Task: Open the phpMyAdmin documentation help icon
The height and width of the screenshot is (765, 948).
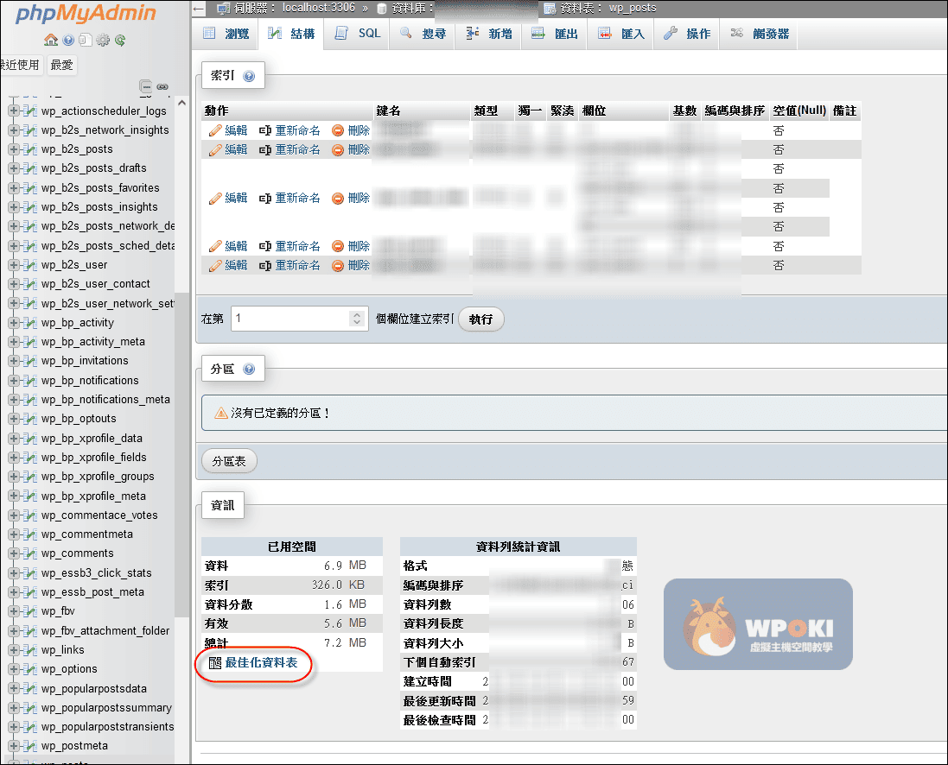Action: pos(68,40)
